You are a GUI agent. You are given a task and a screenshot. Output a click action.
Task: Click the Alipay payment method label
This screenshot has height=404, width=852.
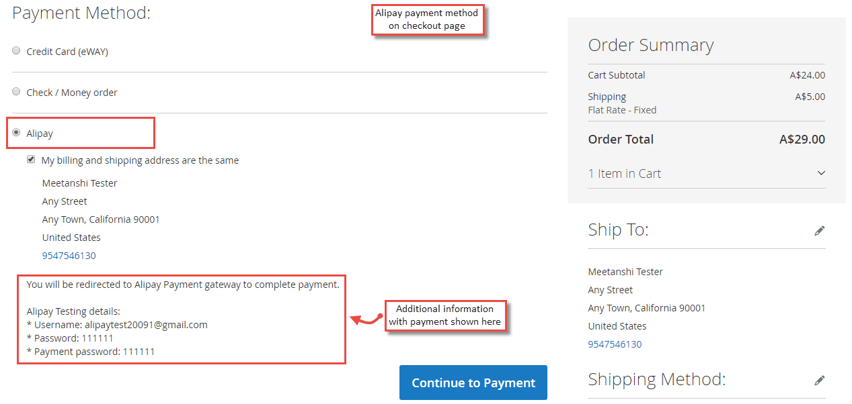[x=40, y=134]
